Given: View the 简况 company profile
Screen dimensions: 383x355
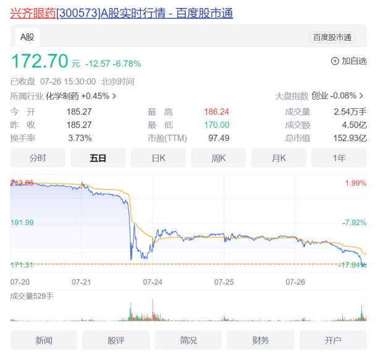Looking at the screenshot, I should (188, 340).
